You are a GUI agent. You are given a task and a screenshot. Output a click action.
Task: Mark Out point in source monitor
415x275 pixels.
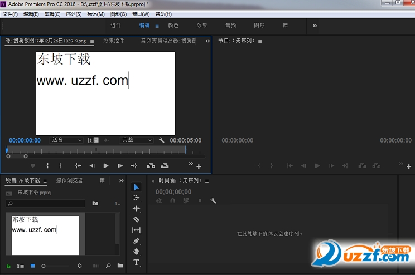60,166
